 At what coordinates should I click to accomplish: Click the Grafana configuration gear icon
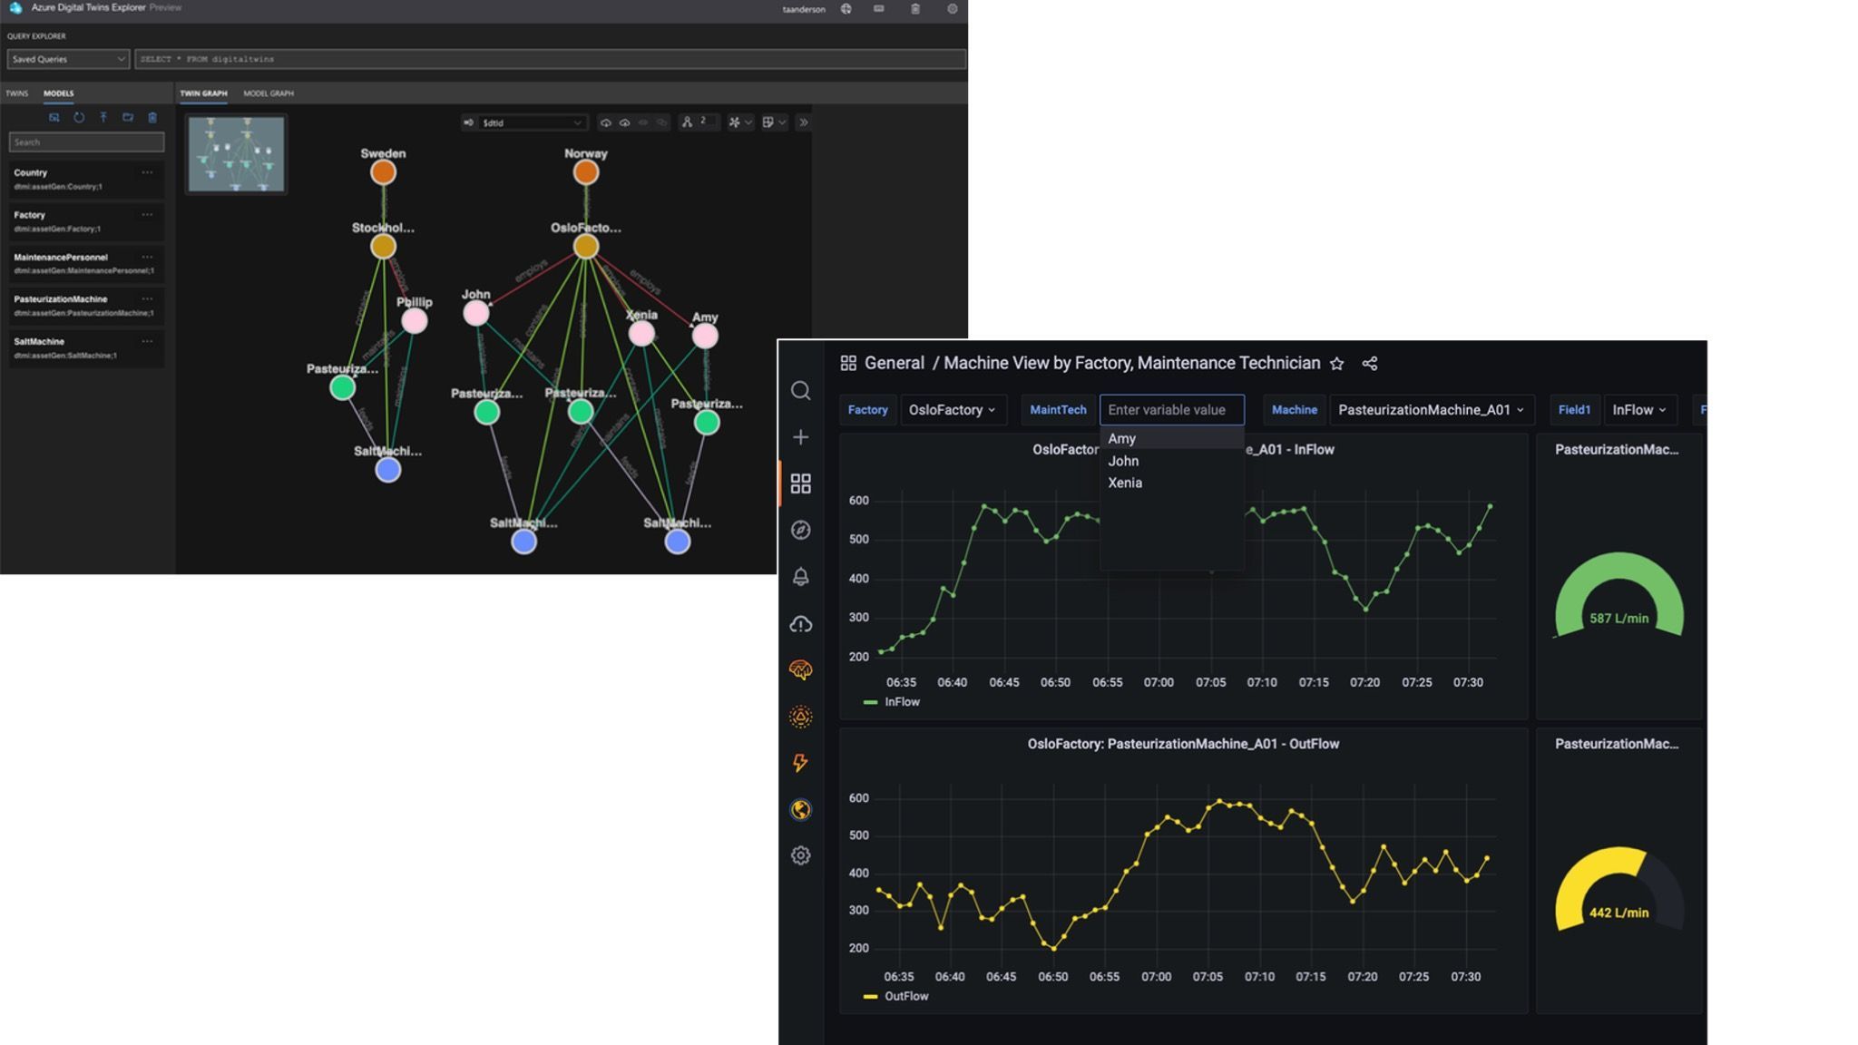point(800,855)
